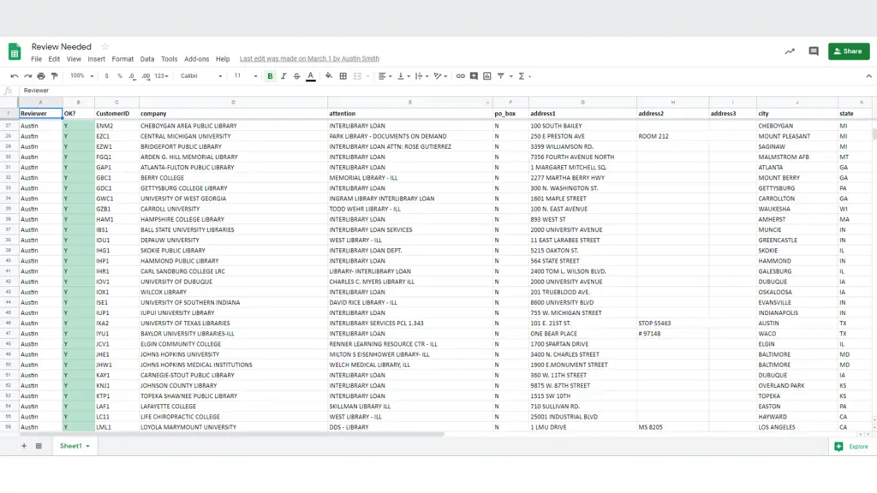Open the Data menu
877x493 pixels.
pyautogui.click(x=147, y=59)
